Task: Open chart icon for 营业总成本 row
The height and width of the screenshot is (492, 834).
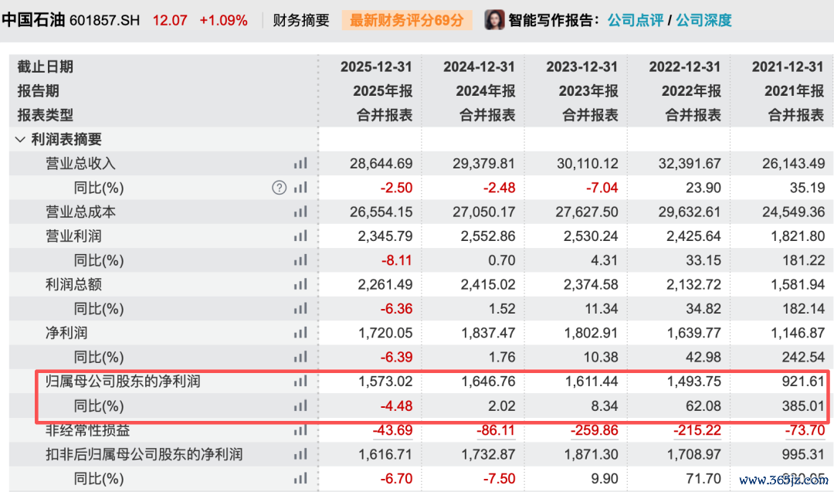Action: tap(300, 212)
